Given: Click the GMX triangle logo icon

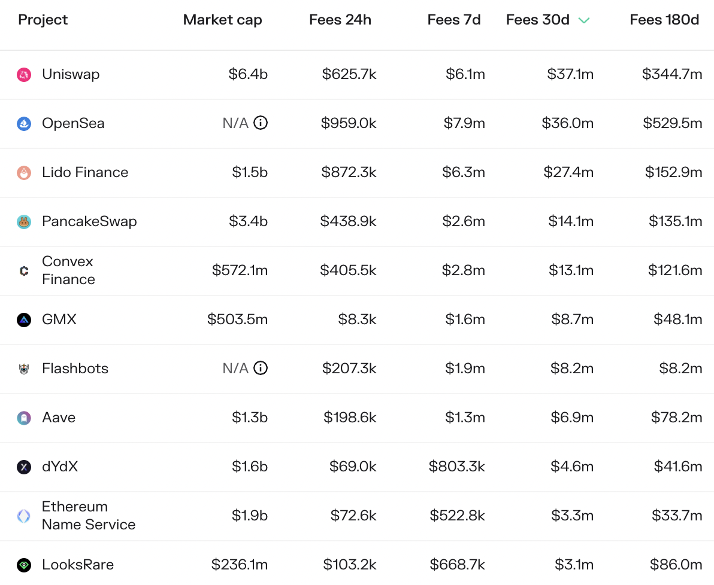Looking at the screenshot, I should pyautogui.click(x=24, y=320).
